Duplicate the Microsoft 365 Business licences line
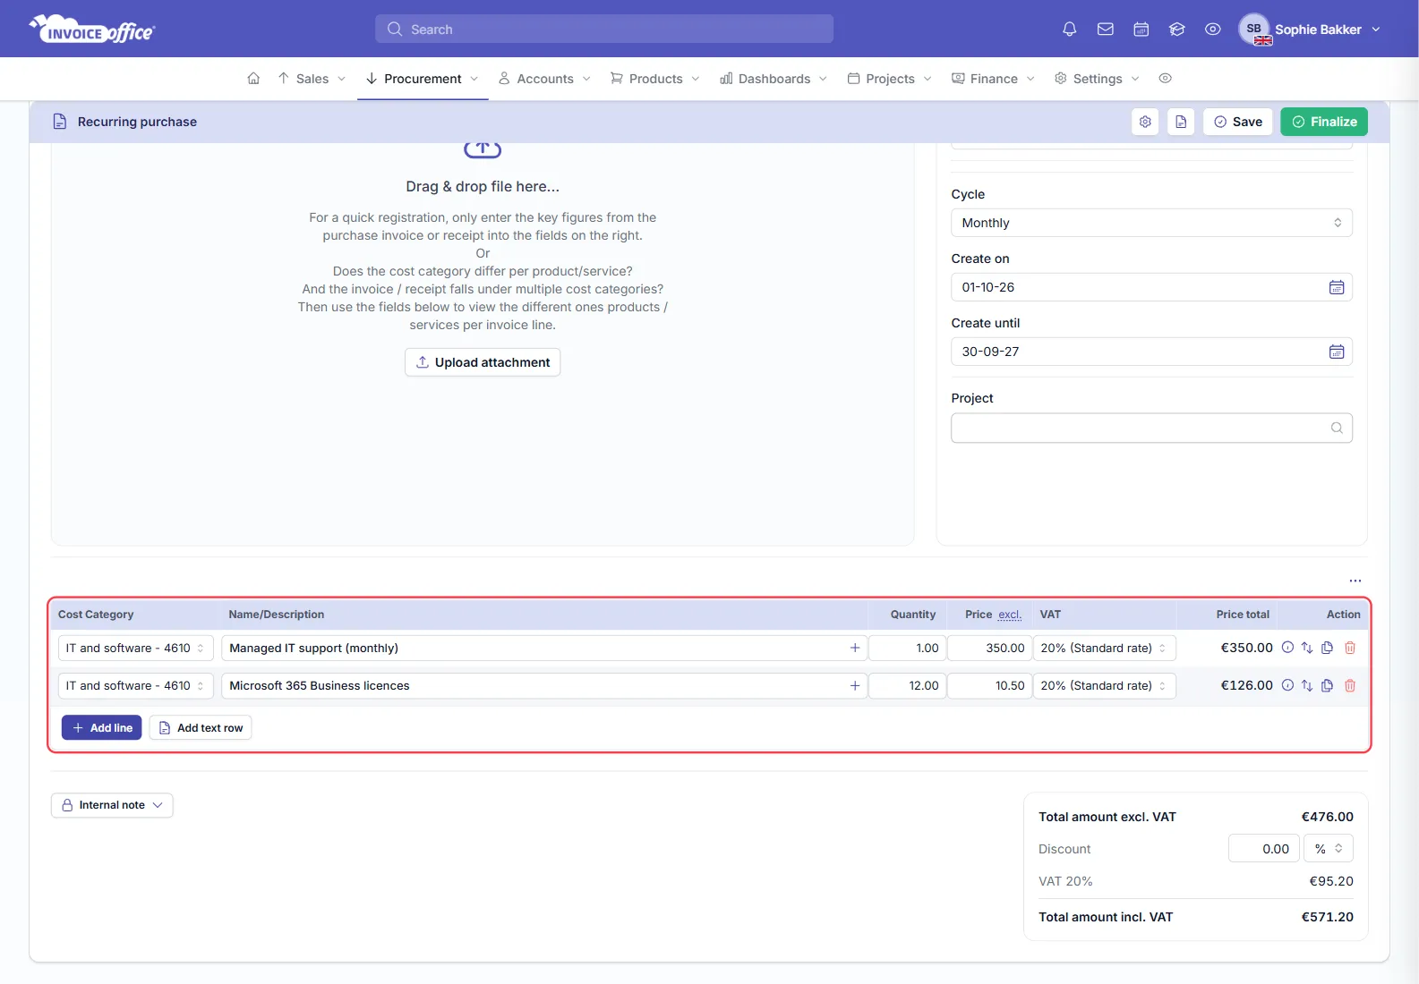The image size is (1419, 984). [x=1328, y=685]
